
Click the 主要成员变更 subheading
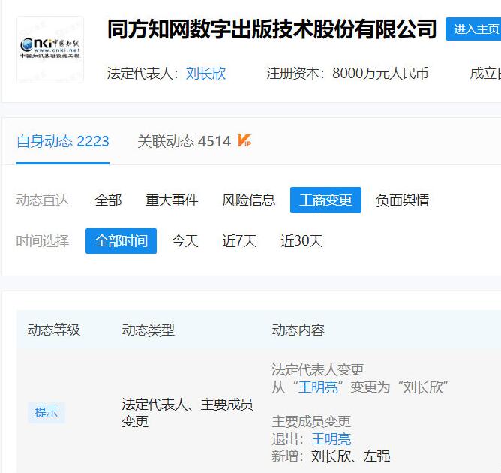[311, 422]
